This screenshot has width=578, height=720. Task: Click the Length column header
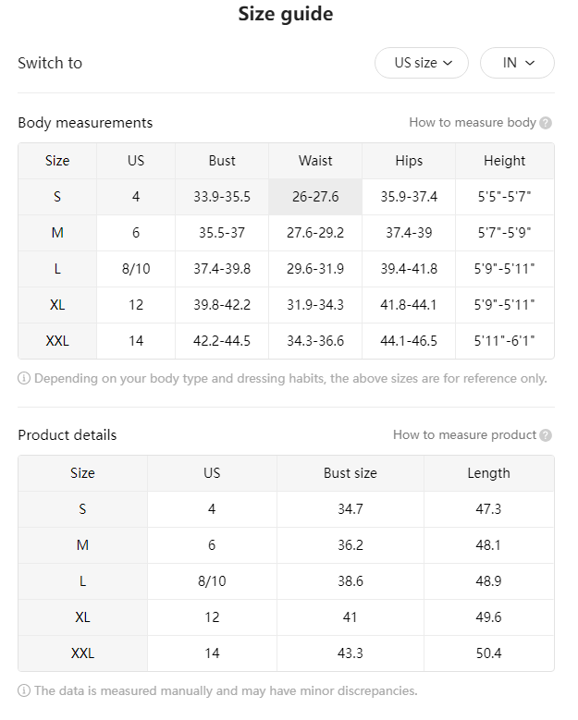tap(489, 473)
